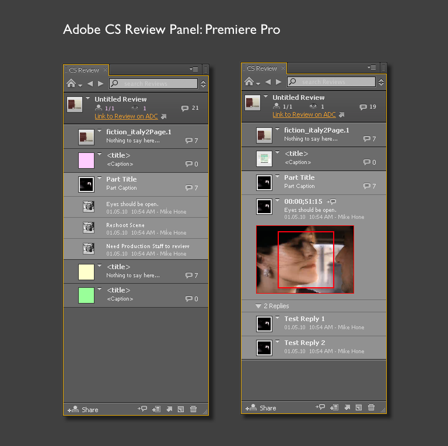Screen dimensions: 448x446
Task: Open the home dropdown arrow in the left panel
Action: point(80,85)
